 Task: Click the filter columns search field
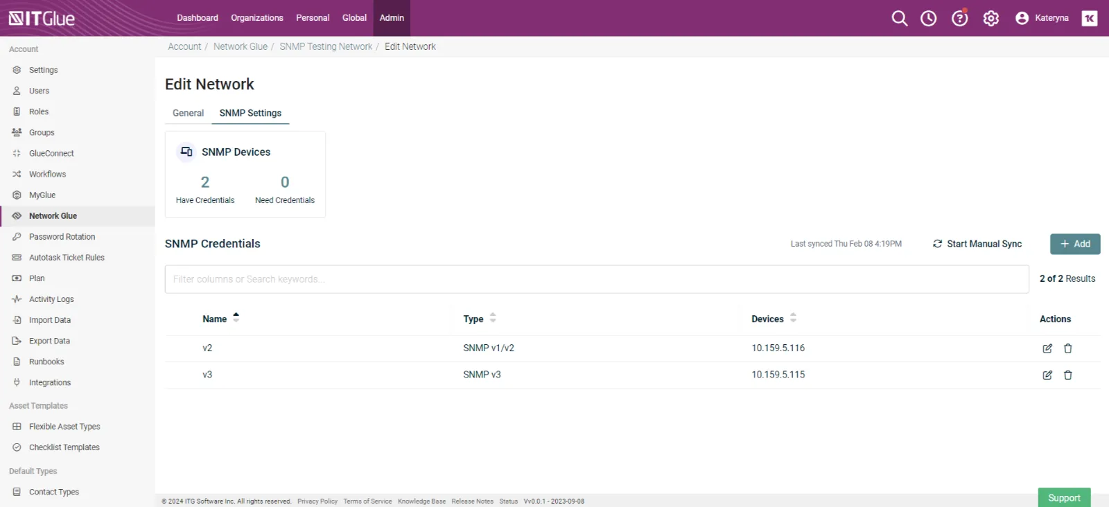pos(596,279)
